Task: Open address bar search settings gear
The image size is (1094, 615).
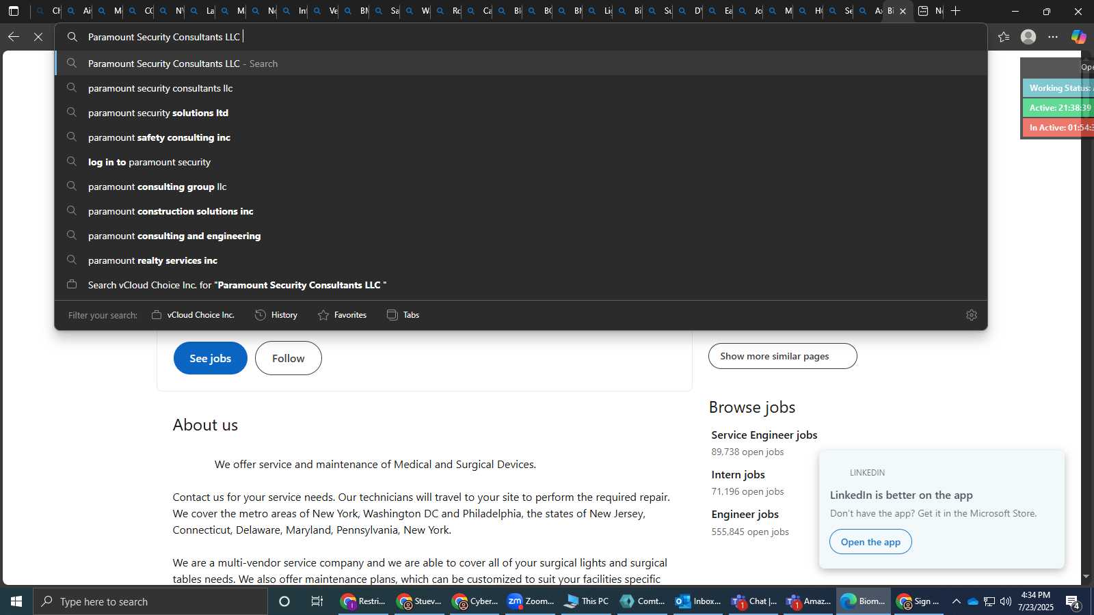Action: point(972,315)
